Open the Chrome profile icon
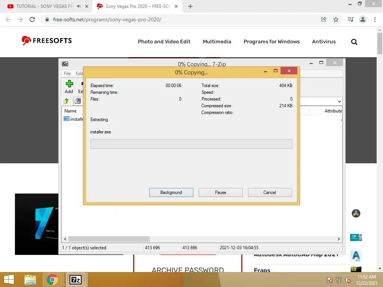 (363, 19)
